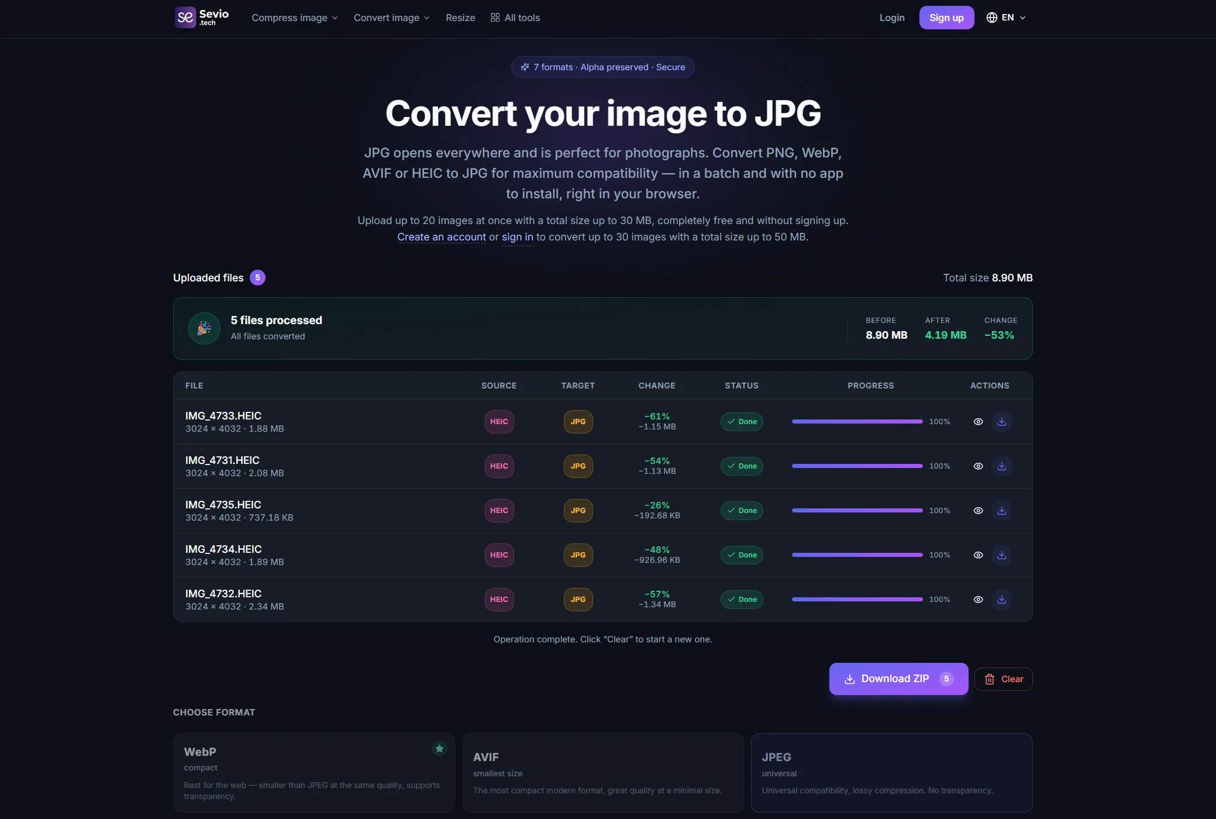Preview IMG_4735.HEIC with the eye icon
The width and height of the screenshot is (1216, 819).
(978, 511)
